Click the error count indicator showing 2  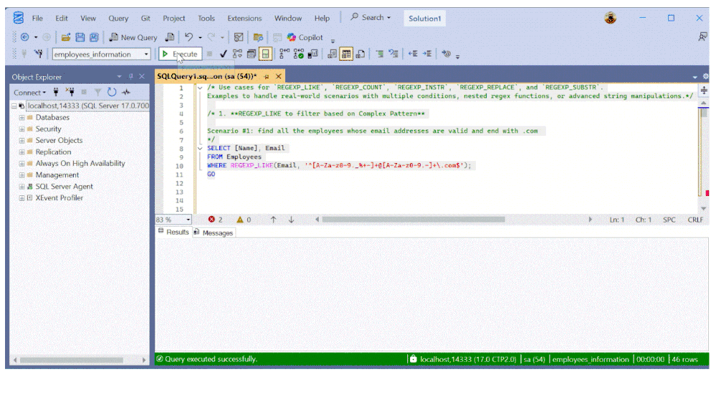click(215, 220)
